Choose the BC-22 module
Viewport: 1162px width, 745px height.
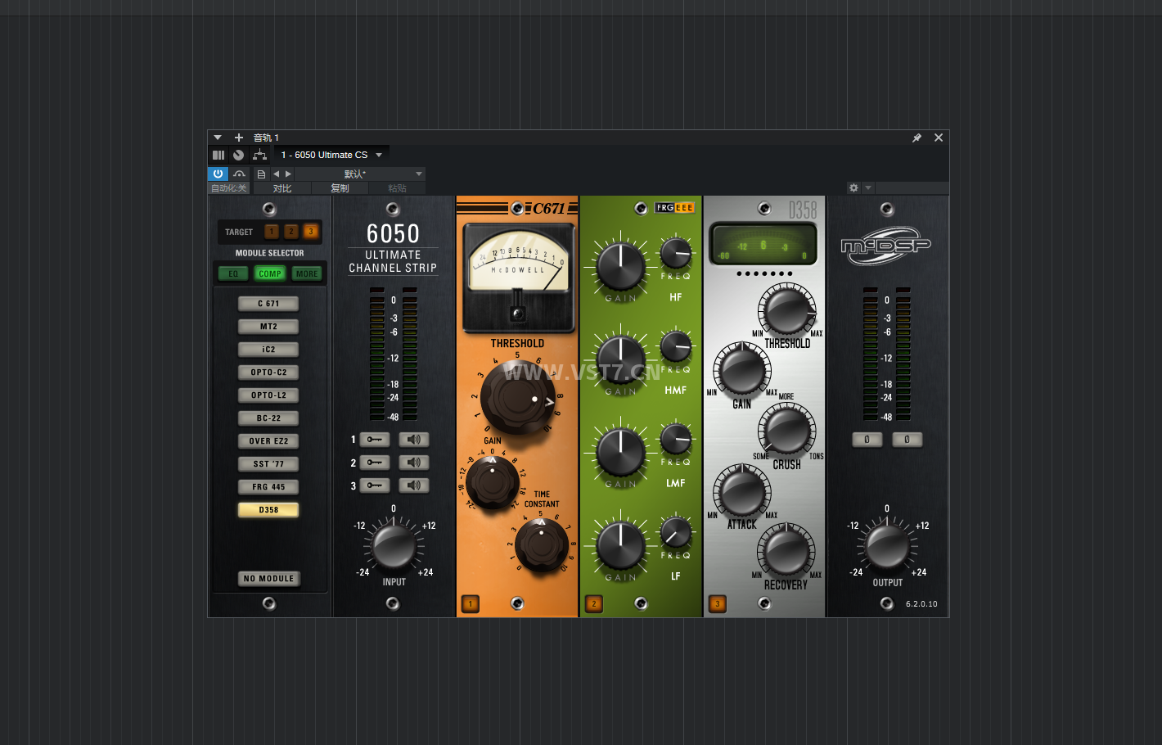click(x=268, y=418)
